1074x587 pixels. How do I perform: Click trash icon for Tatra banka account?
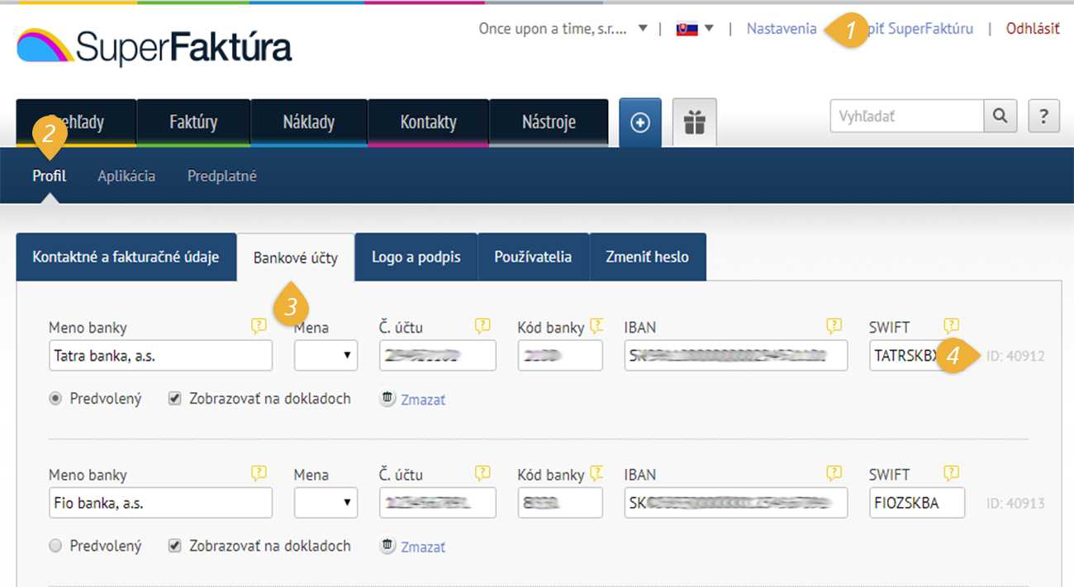pyautogui.click(x=387, y=399)
